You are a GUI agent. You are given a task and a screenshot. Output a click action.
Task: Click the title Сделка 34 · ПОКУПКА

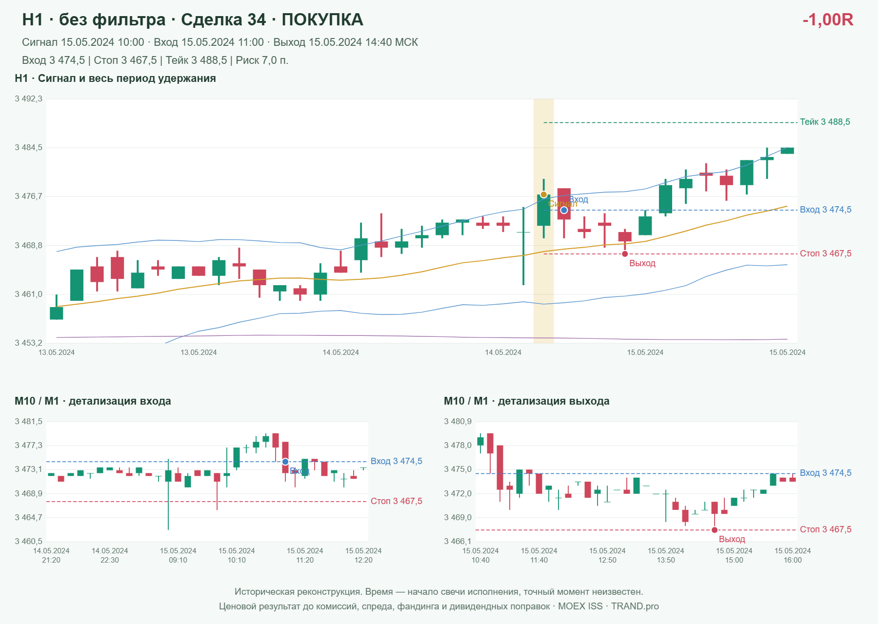(x=272, y=19)
